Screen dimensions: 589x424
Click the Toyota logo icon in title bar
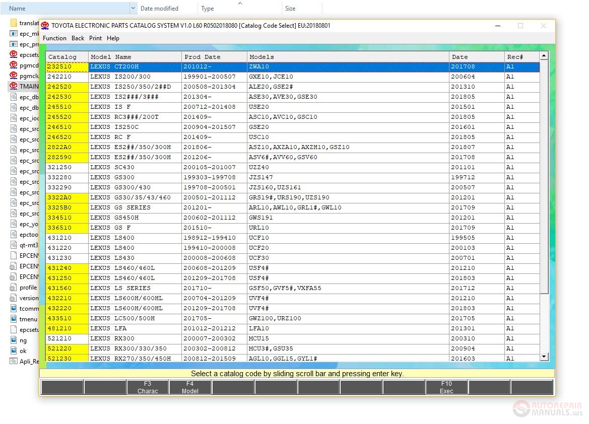tap(45, 26)
